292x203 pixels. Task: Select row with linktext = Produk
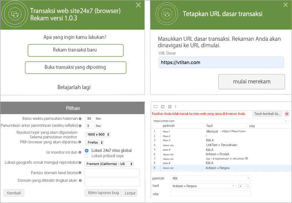[221, 154]
